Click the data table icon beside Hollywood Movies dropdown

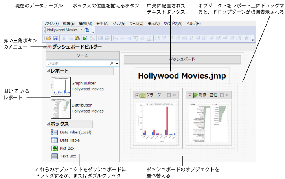[87, 30]
